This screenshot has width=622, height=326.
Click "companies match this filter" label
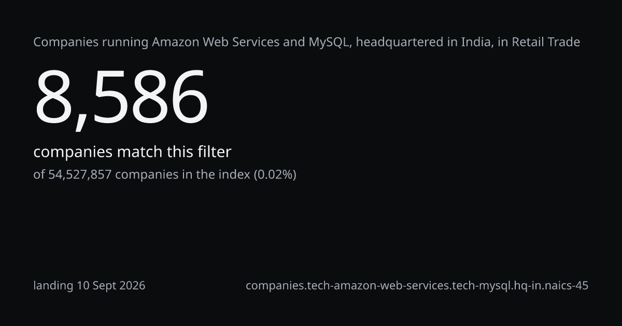tap(132, 152)
